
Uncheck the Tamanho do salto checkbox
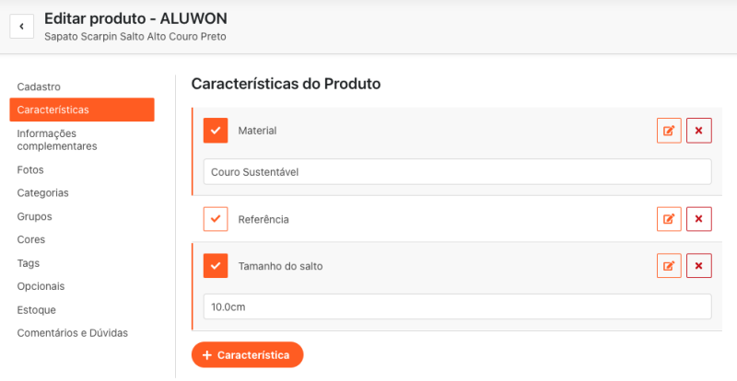pyautogui.click(x=216, y=266)
